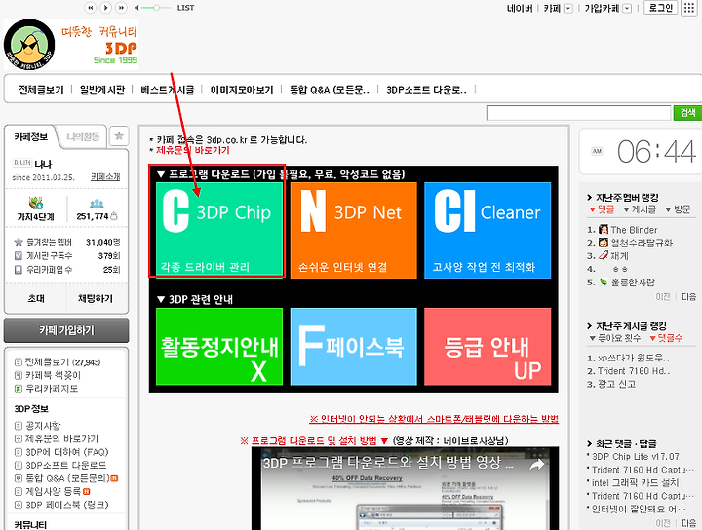Viewport: 702px width, 530px height.
Task: Open the 카페소개 link
Action: tap(105, 177)
